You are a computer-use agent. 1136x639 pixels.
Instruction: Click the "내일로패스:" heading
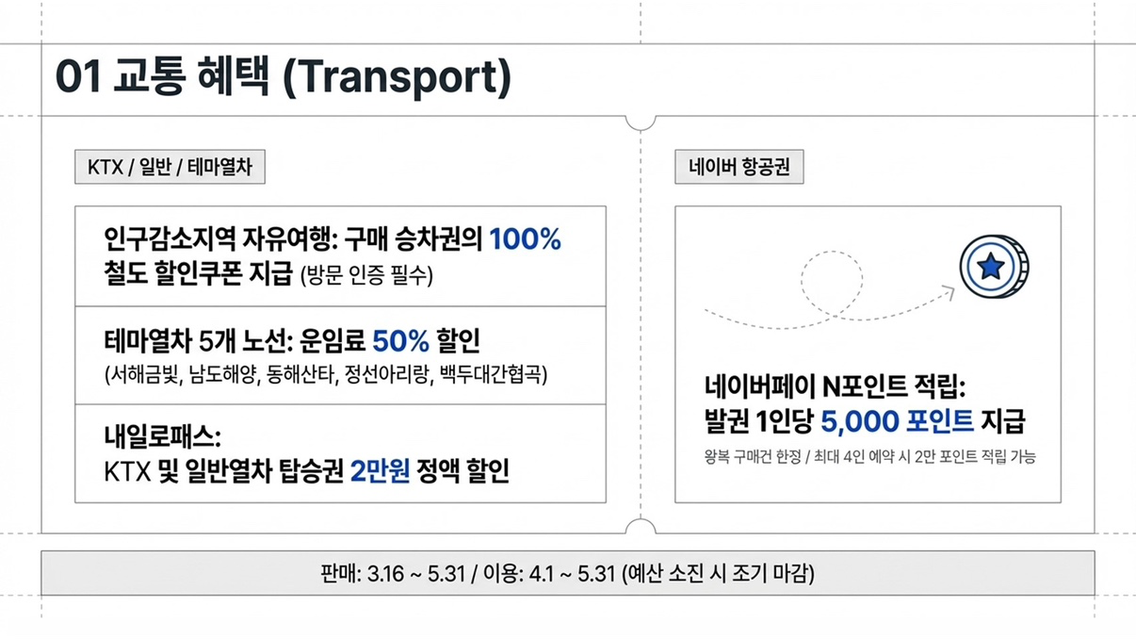162,437
